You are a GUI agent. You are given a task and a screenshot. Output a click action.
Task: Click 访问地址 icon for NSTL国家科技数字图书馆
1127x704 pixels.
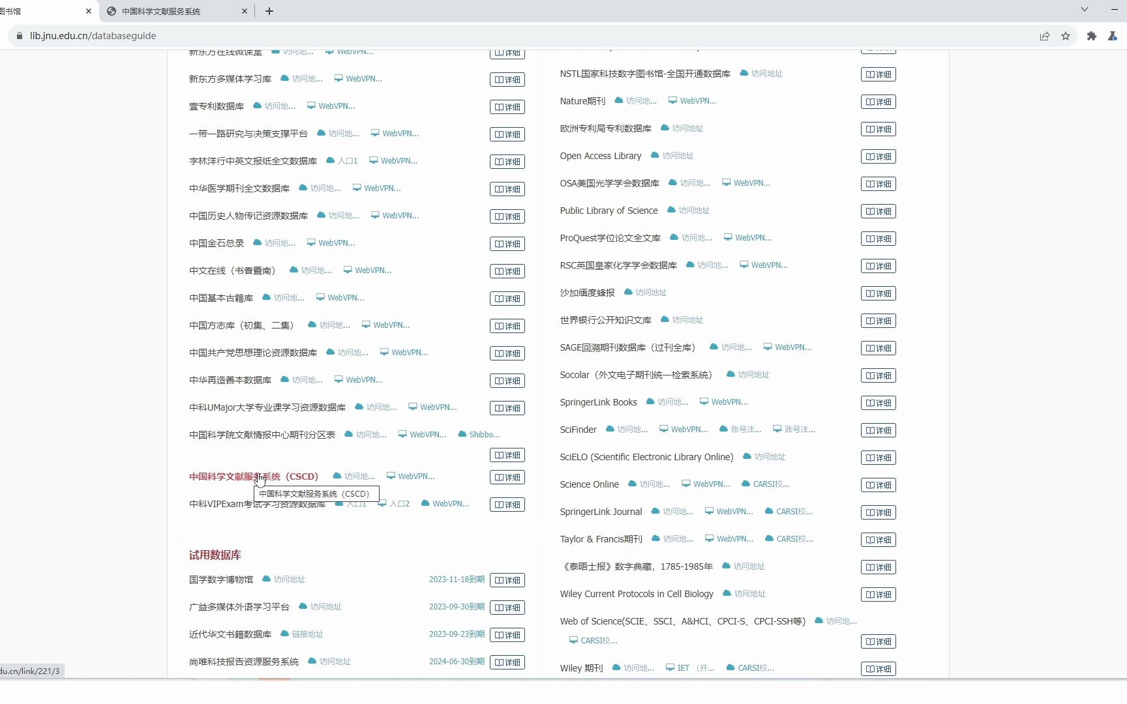click(x=760, y=74)
